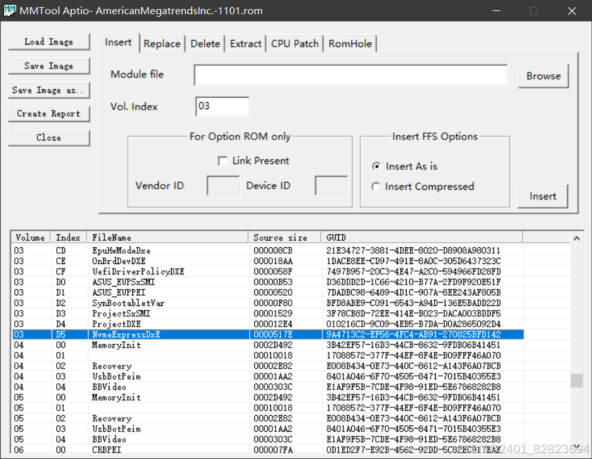The height and width of the screenshot is (459, 592).
Task: Click the Vol. Index field
Action: pyautogui.click(x=222, y=107)
